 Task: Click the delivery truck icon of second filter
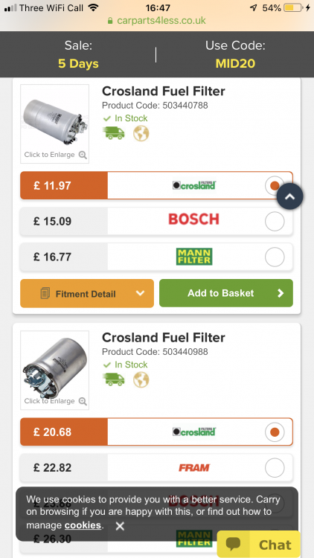(x=114, y=379)
